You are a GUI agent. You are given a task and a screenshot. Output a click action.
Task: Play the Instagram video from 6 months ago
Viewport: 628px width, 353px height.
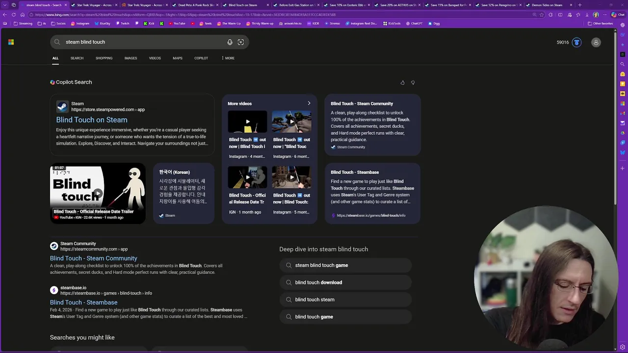pyautogui.click(x=291, y=122)
